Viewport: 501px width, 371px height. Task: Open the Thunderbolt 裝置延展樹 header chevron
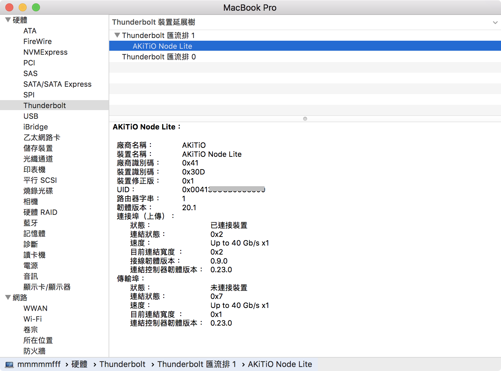tap(495, 23)
